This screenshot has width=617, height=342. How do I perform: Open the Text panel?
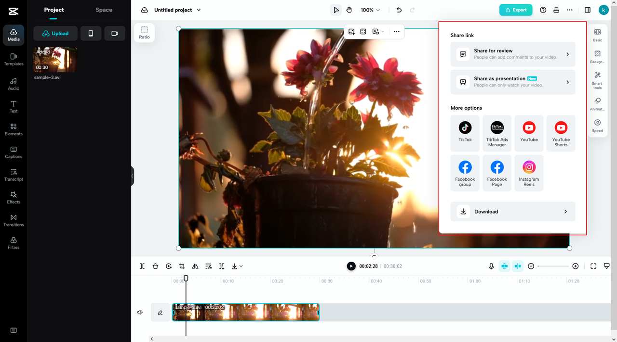(x=13, y=107)
